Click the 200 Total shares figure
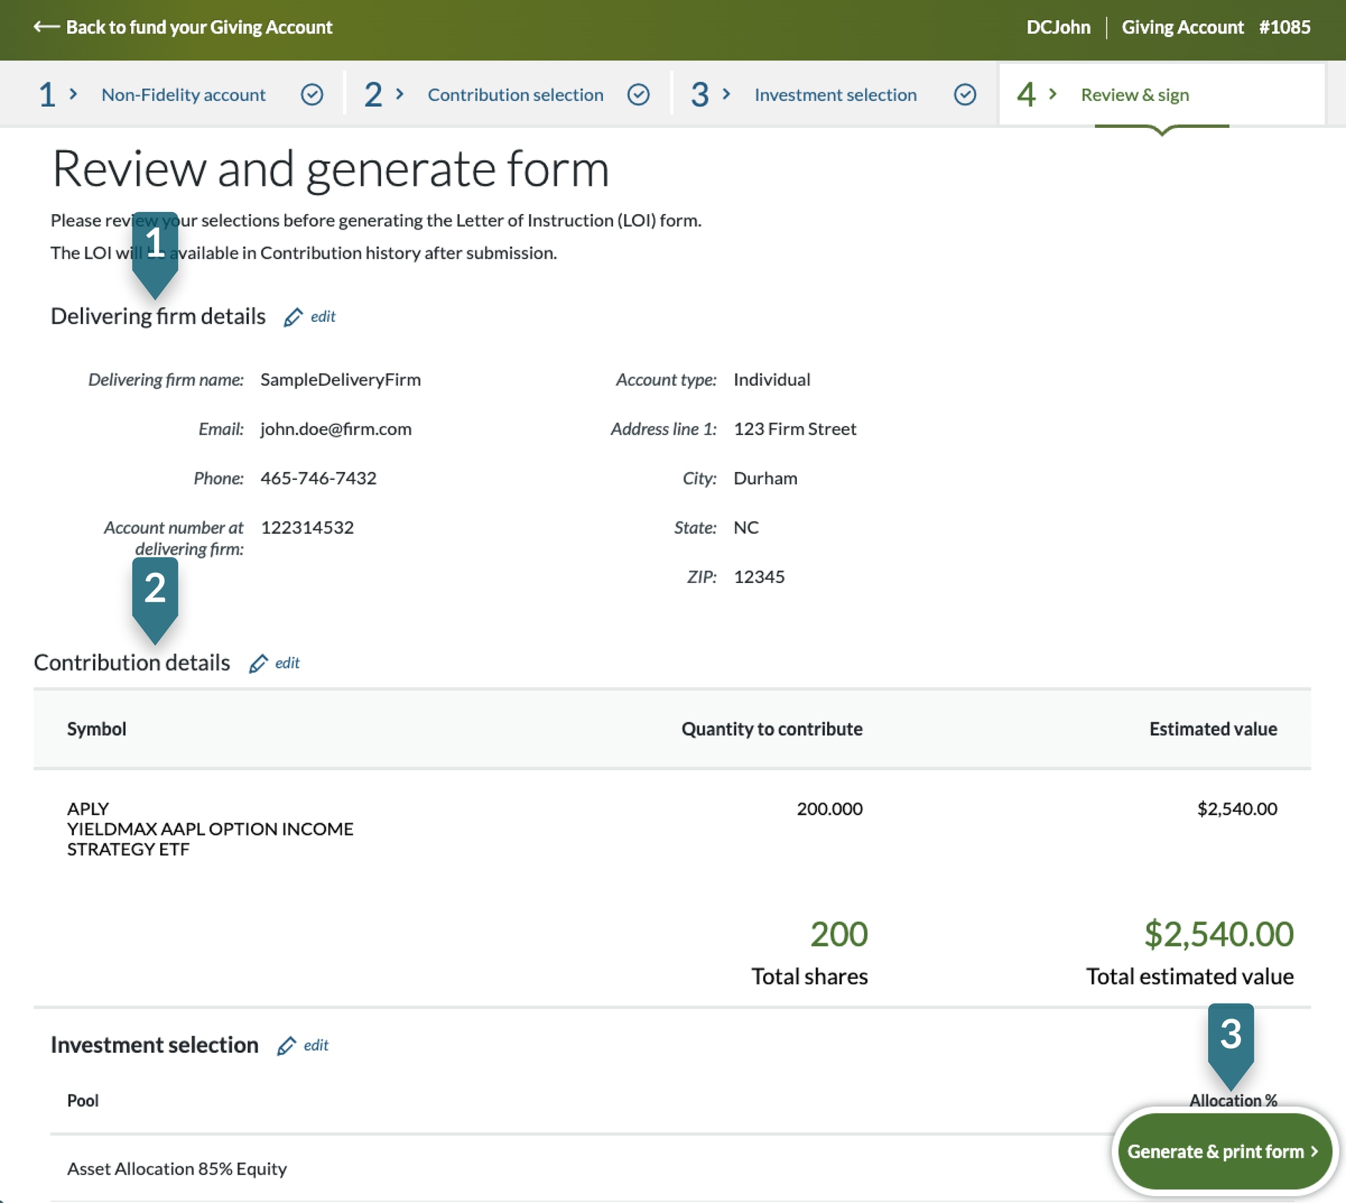The height and width of the screenshot is (1203, 1346). click(839, 934)
